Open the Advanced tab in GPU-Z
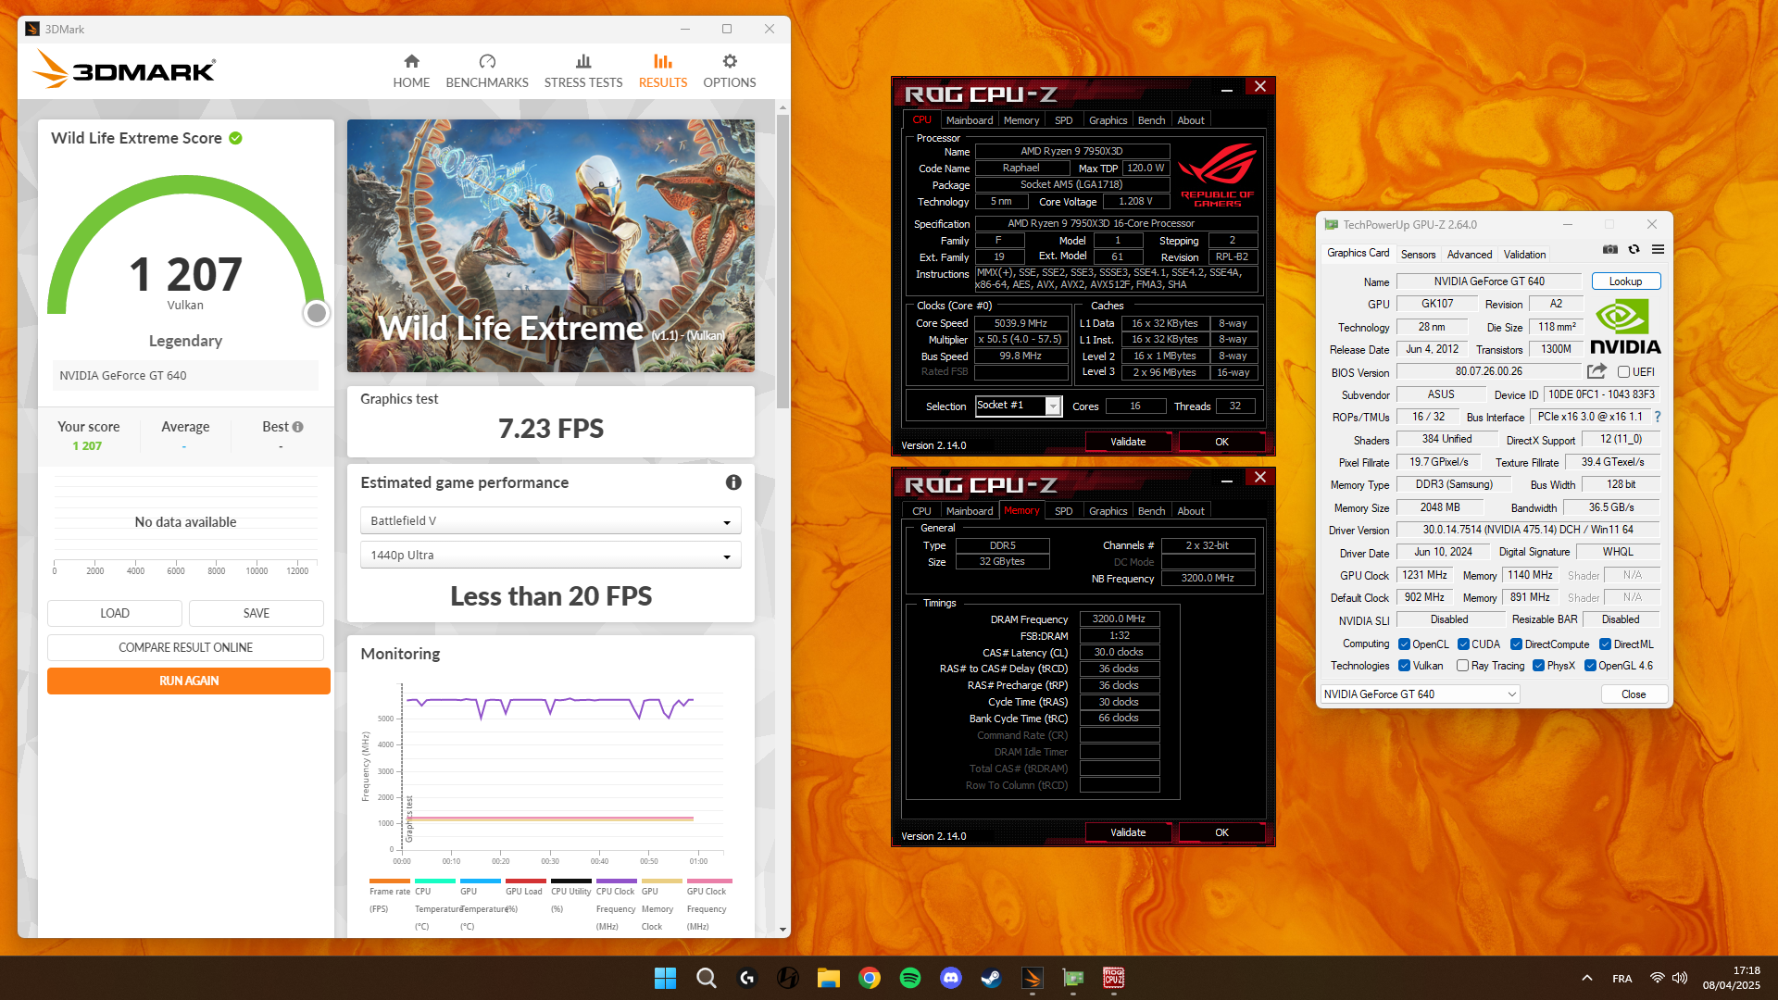The width and height of the screenshot is (1778, 1000). tap(1469, 255)
